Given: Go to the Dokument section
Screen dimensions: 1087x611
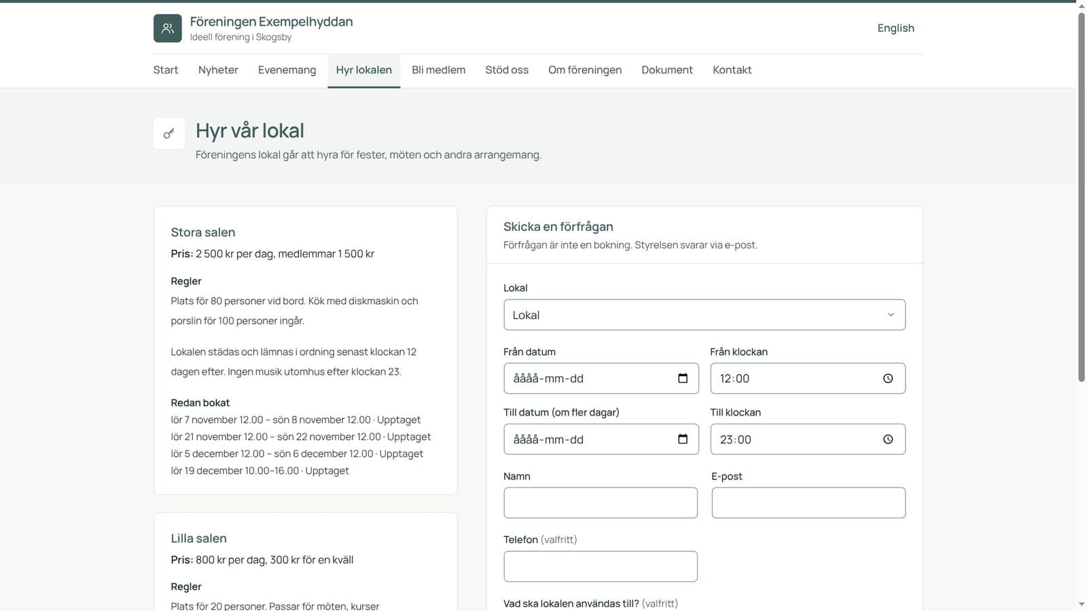Looking at the screenshot, I should (667, 70).
